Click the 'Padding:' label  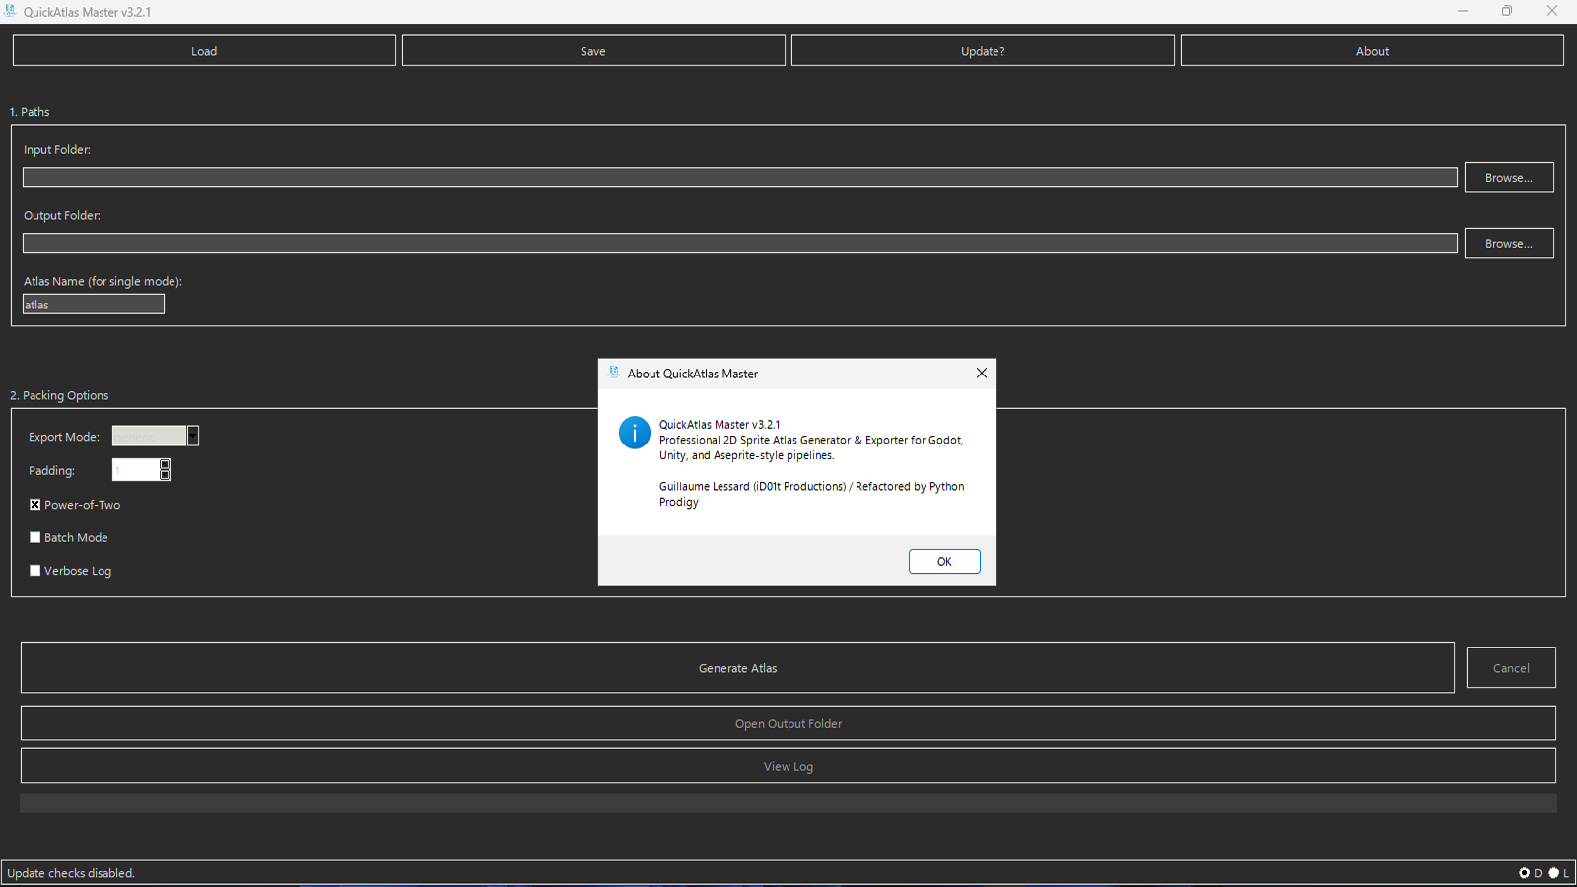[x=51, y=471]
